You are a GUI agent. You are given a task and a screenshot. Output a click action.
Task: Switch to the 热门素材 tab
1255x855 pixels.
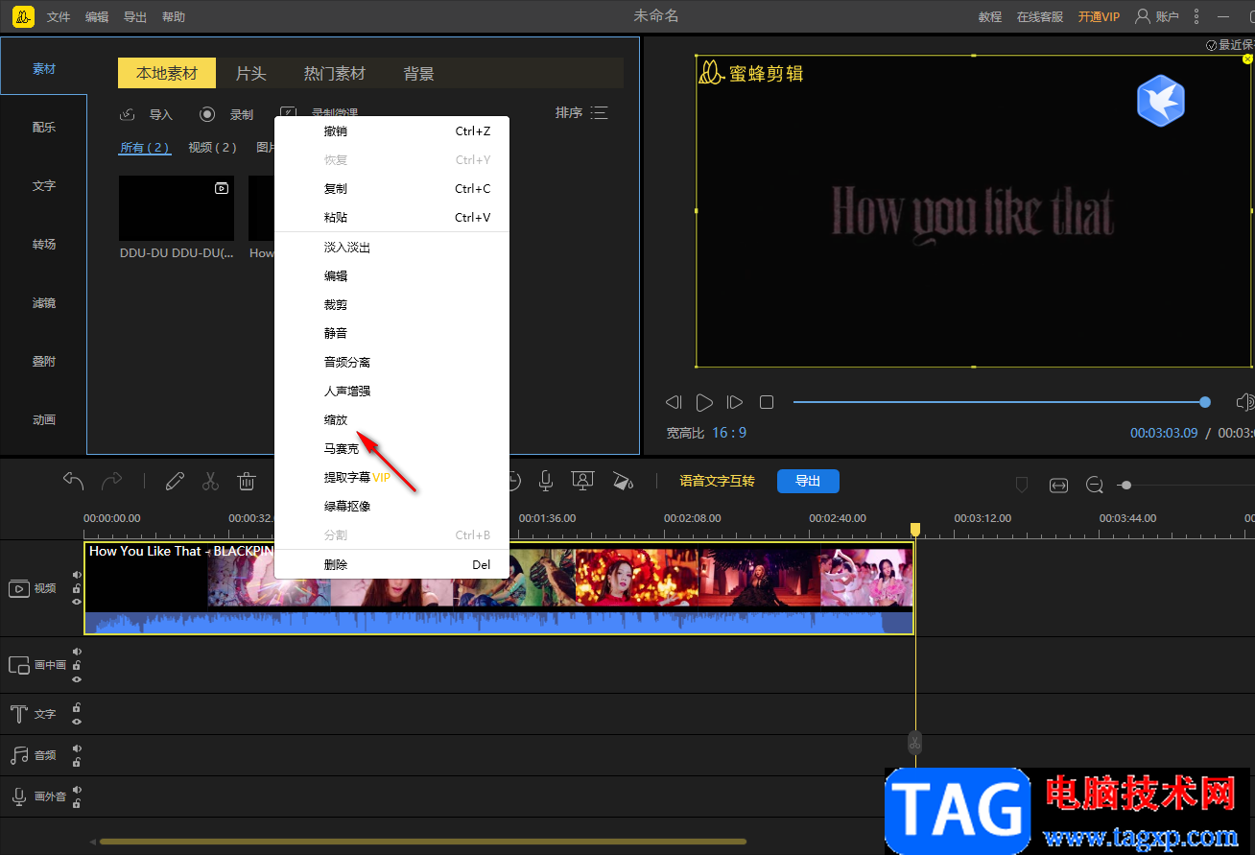(335, 74)
